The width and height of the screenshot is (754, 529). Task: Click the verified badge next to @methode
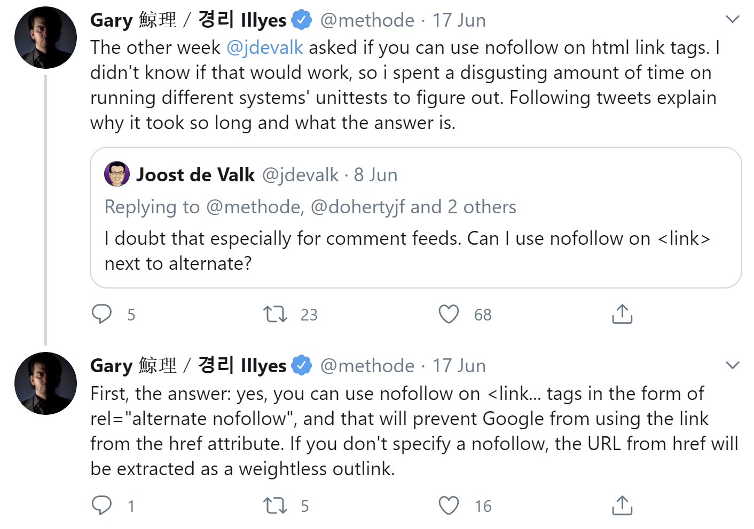(x=302, y=19)
